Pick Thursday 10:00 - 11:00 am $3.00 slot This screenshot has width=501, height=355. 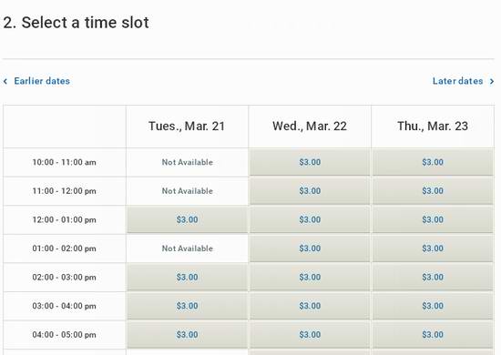pos(433,162)
